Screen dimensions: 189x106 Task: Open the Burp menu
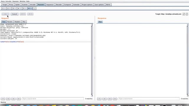click(x=3, y=1)
